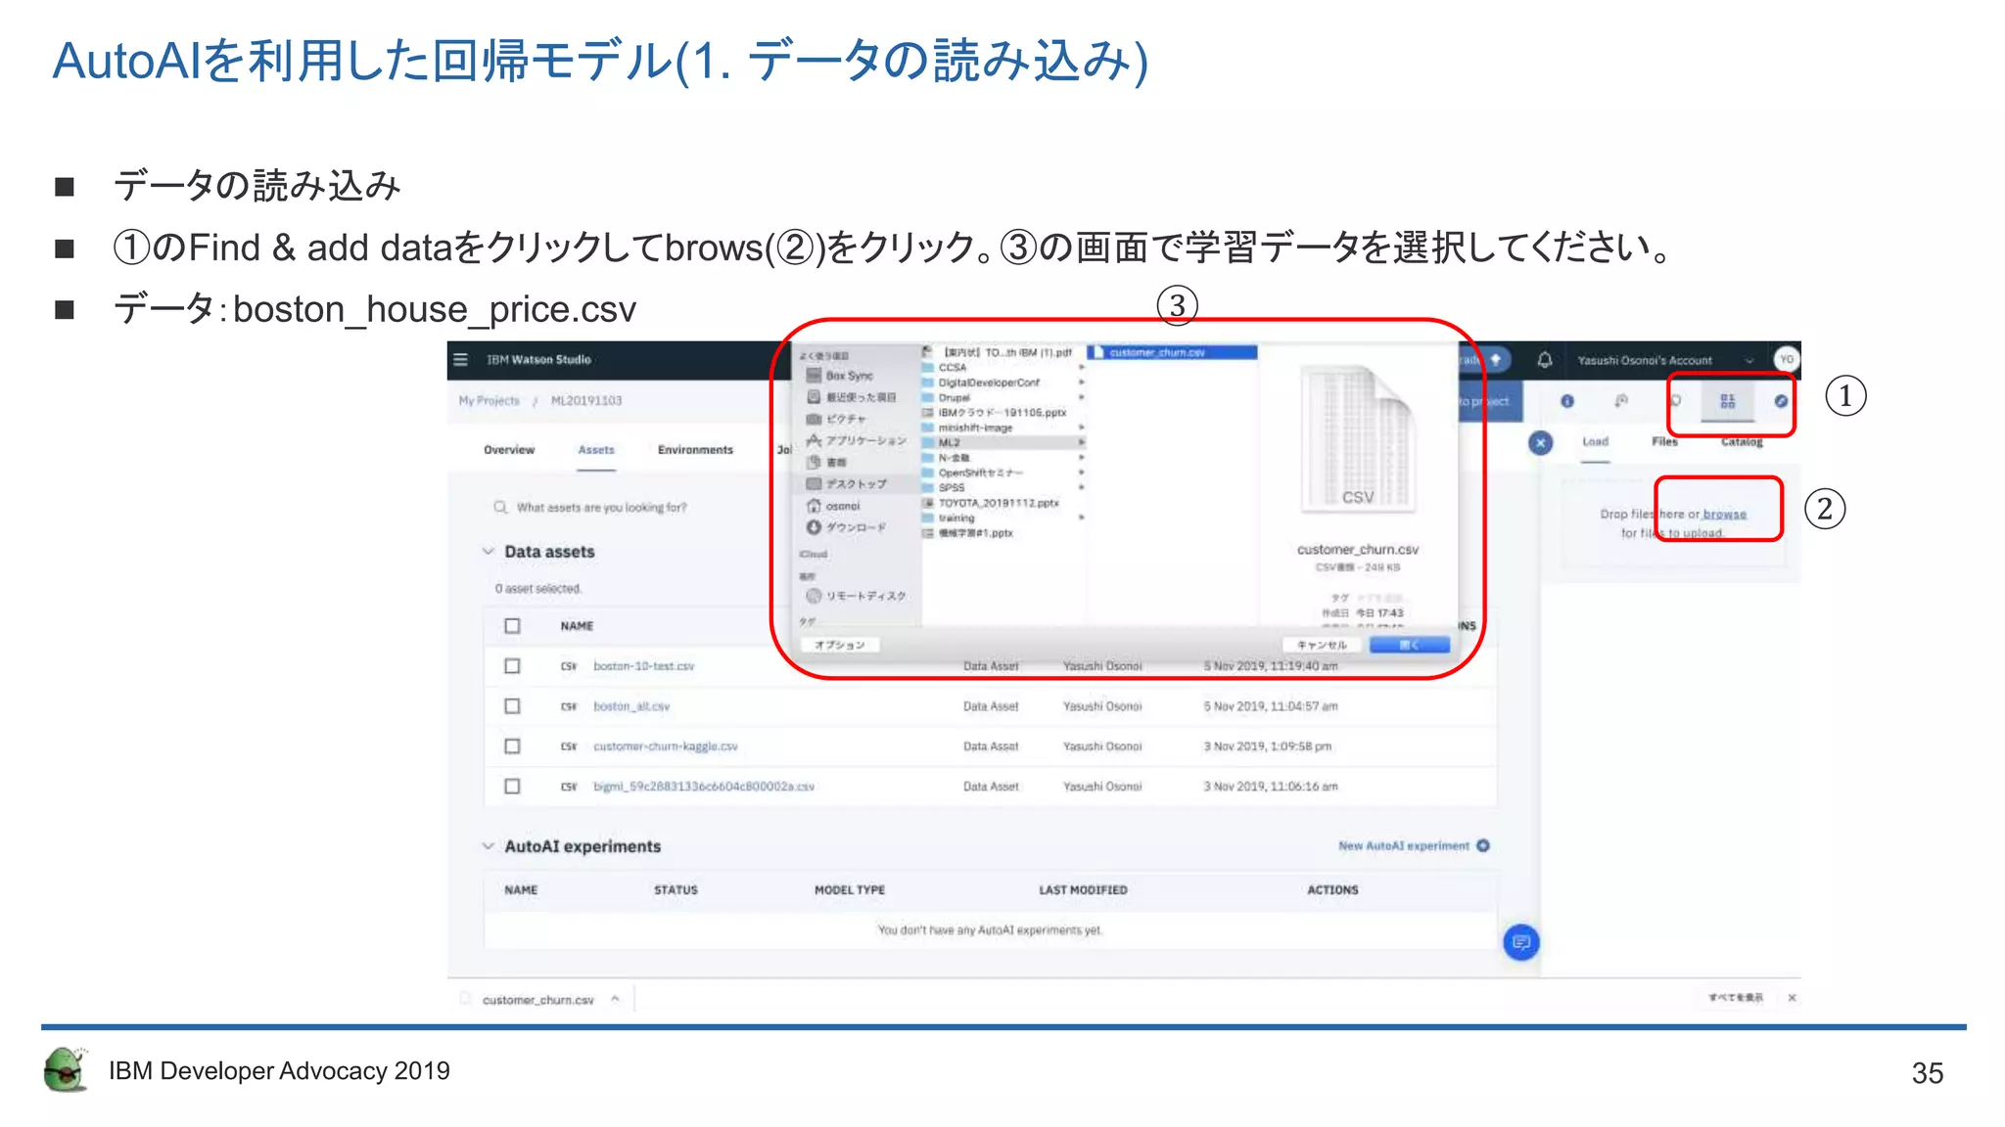Select ピクチャ in the file dialog sidebar
Viewport: 2005px width, 1127px height.
tap(836, 419)
